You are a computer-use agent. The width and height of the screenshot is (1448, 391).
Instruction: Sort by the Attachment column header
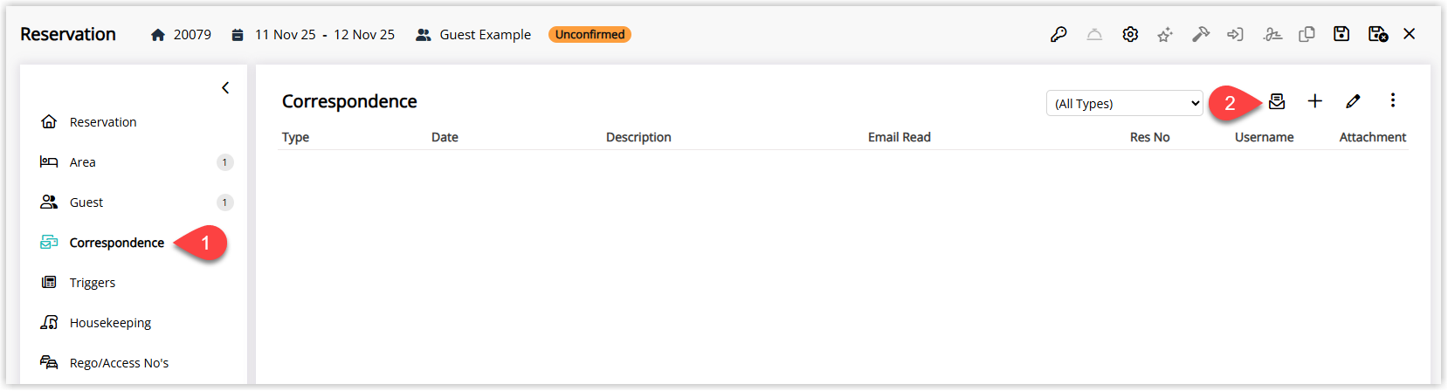(x=1372, y=137)
